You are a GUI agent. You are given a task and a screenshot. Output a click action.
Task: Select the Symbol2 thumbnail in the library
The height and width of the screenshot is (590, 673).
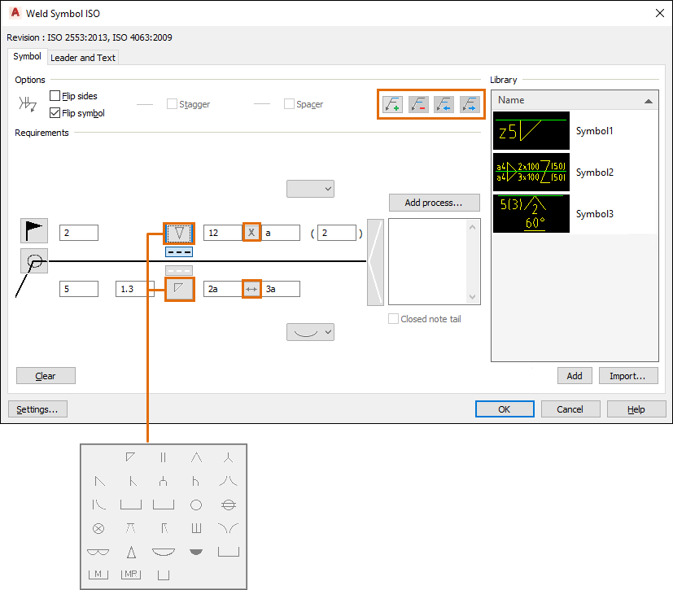[x=531, y=172]
